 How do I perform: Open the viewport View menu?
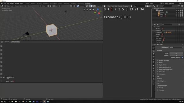(x=17, y=6)
